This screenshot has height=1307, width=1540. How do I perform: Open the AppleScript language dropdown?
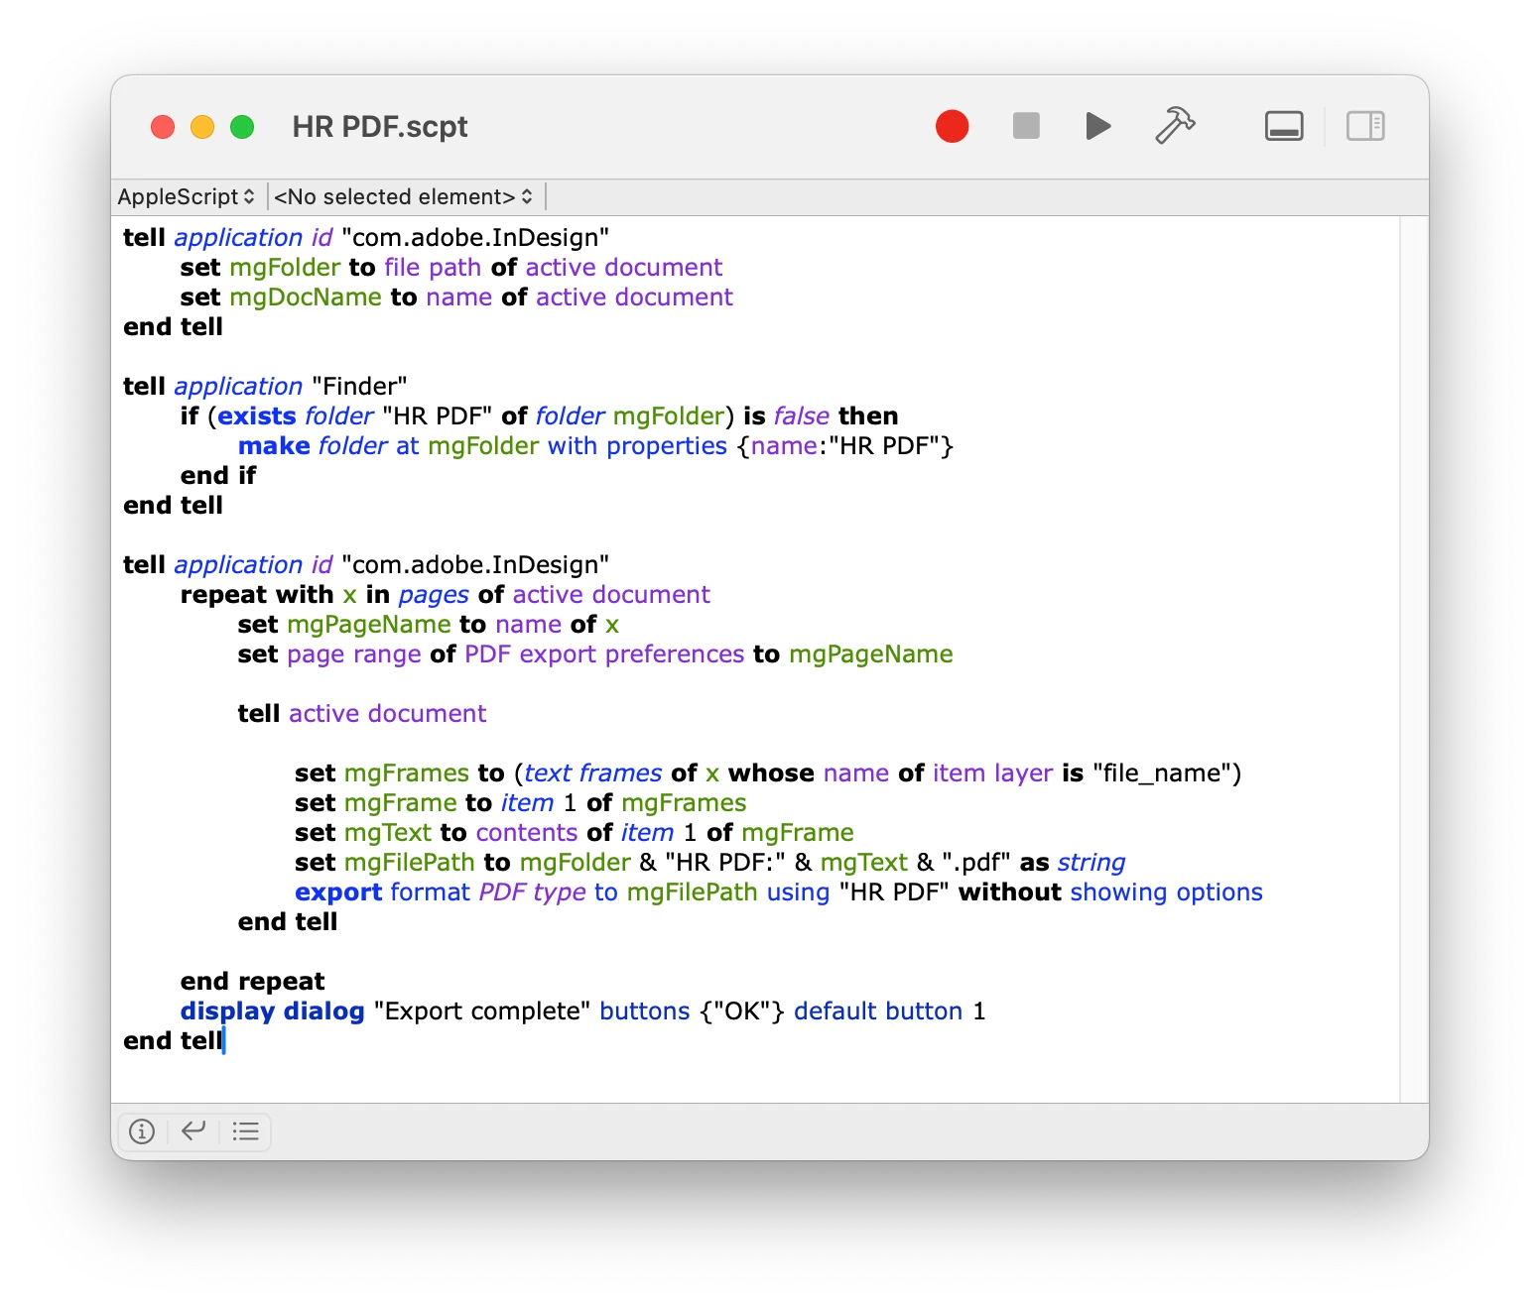187,196
